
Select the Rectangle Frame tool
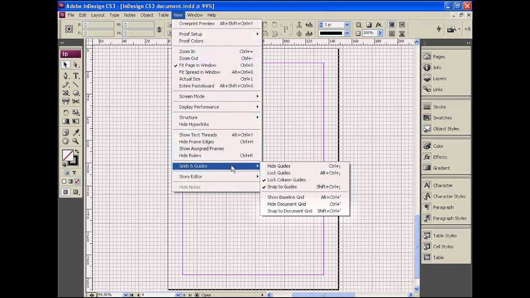pos(65,93)
